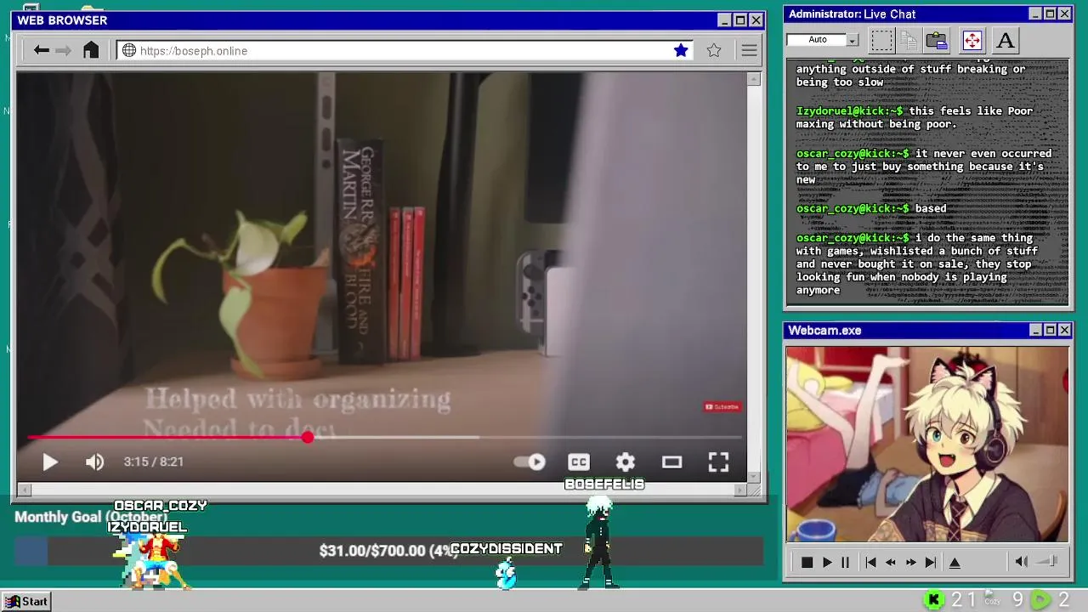Open the browser hamburger menu

pyautogui.click(x=749, y=50)
